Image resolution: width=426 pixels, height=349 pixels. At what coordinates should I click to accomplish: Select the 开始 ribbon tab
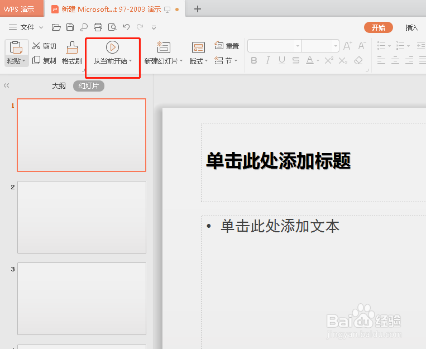(x=379, y=27)
